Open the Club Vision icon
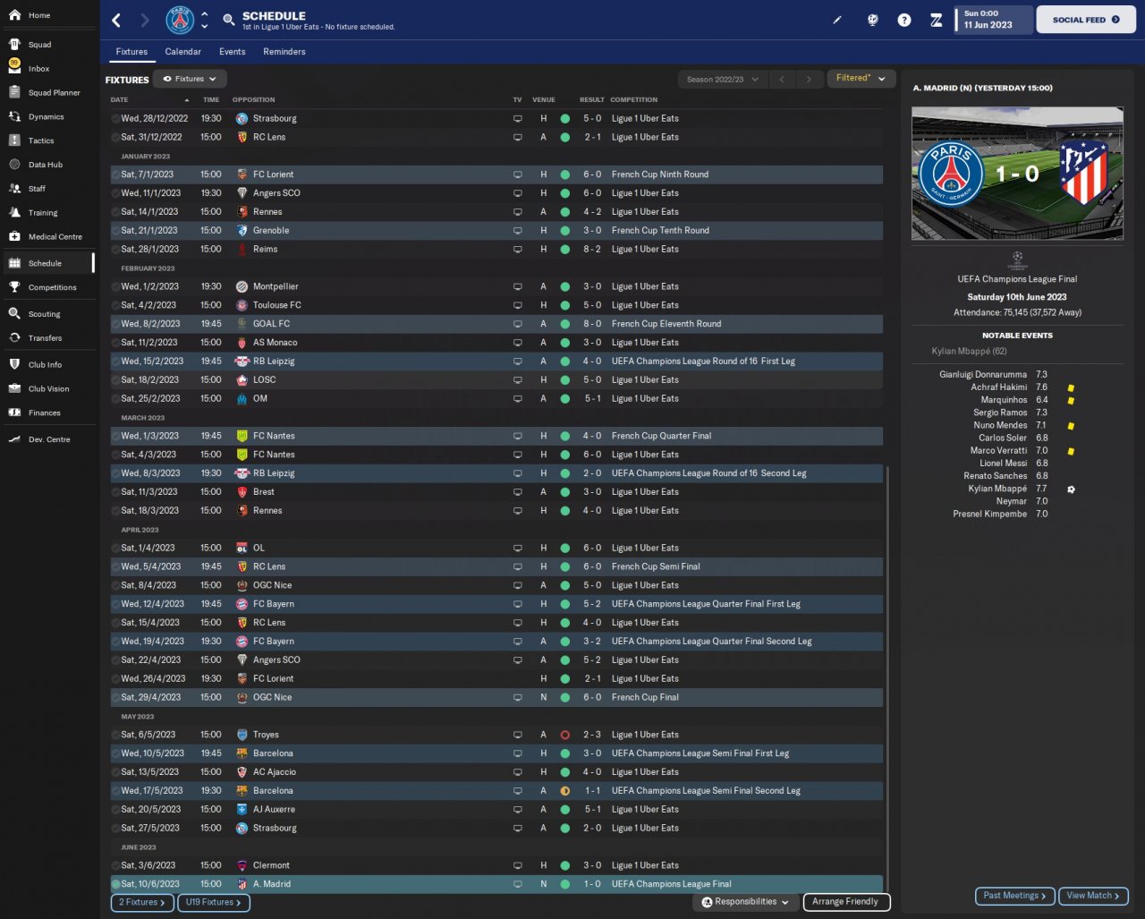1145x919 pixels. point(14,389)
